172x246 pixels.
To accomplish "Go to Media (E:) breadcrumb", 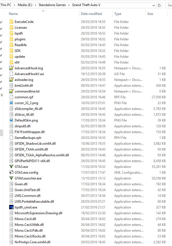I will click(x=25, y=5).
